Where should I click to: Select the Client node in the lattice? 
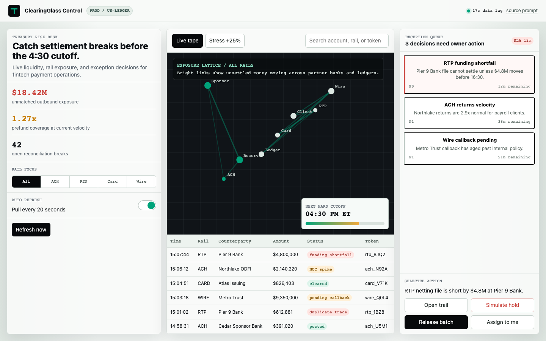click(x=293, y=116)
